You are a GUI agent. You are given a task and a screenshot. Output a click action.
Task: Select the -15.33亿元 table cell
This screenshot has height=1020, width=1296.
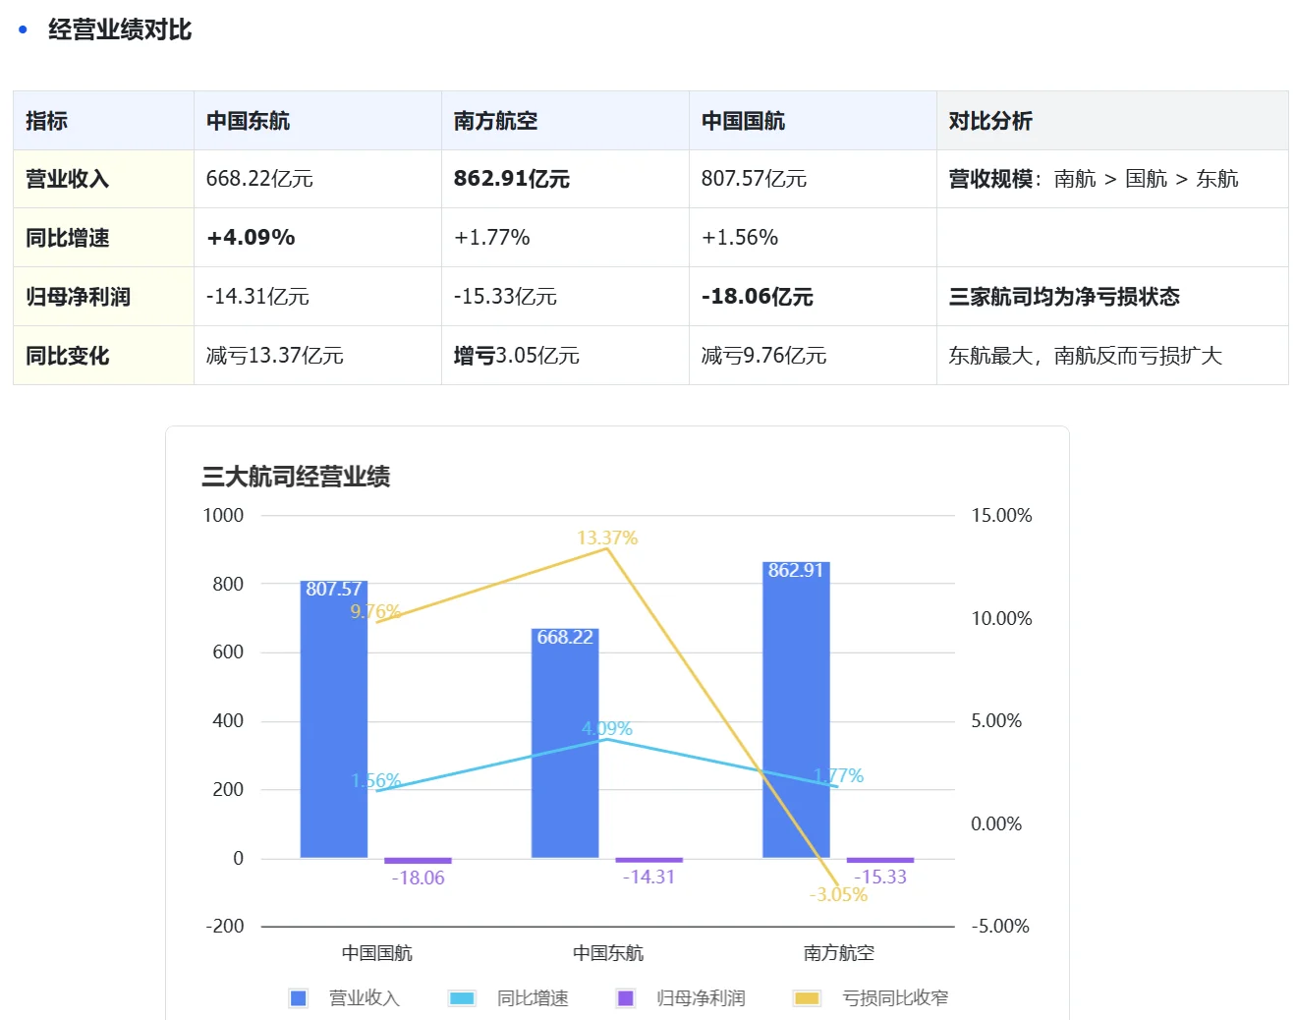click(x=565, y=297)
